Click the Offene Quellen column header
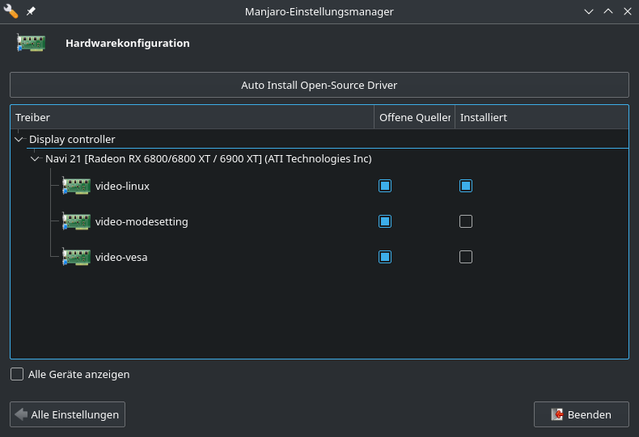The width and height of the screenshot is (639, 437). [415, 118]
